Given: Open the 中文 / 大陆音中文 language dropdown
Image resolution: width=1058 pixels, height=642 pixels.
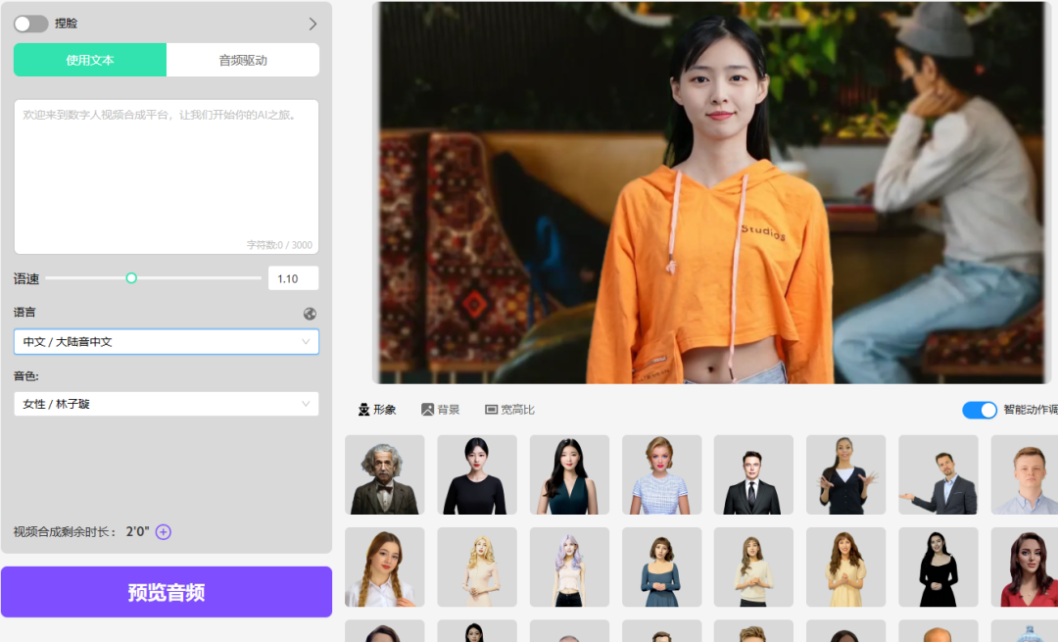Looking at the screenshot, I should [x=166, y=342].
